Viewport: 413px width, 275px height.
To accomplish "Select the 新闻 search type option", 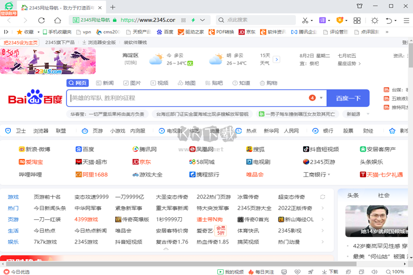I will (104, 83).
